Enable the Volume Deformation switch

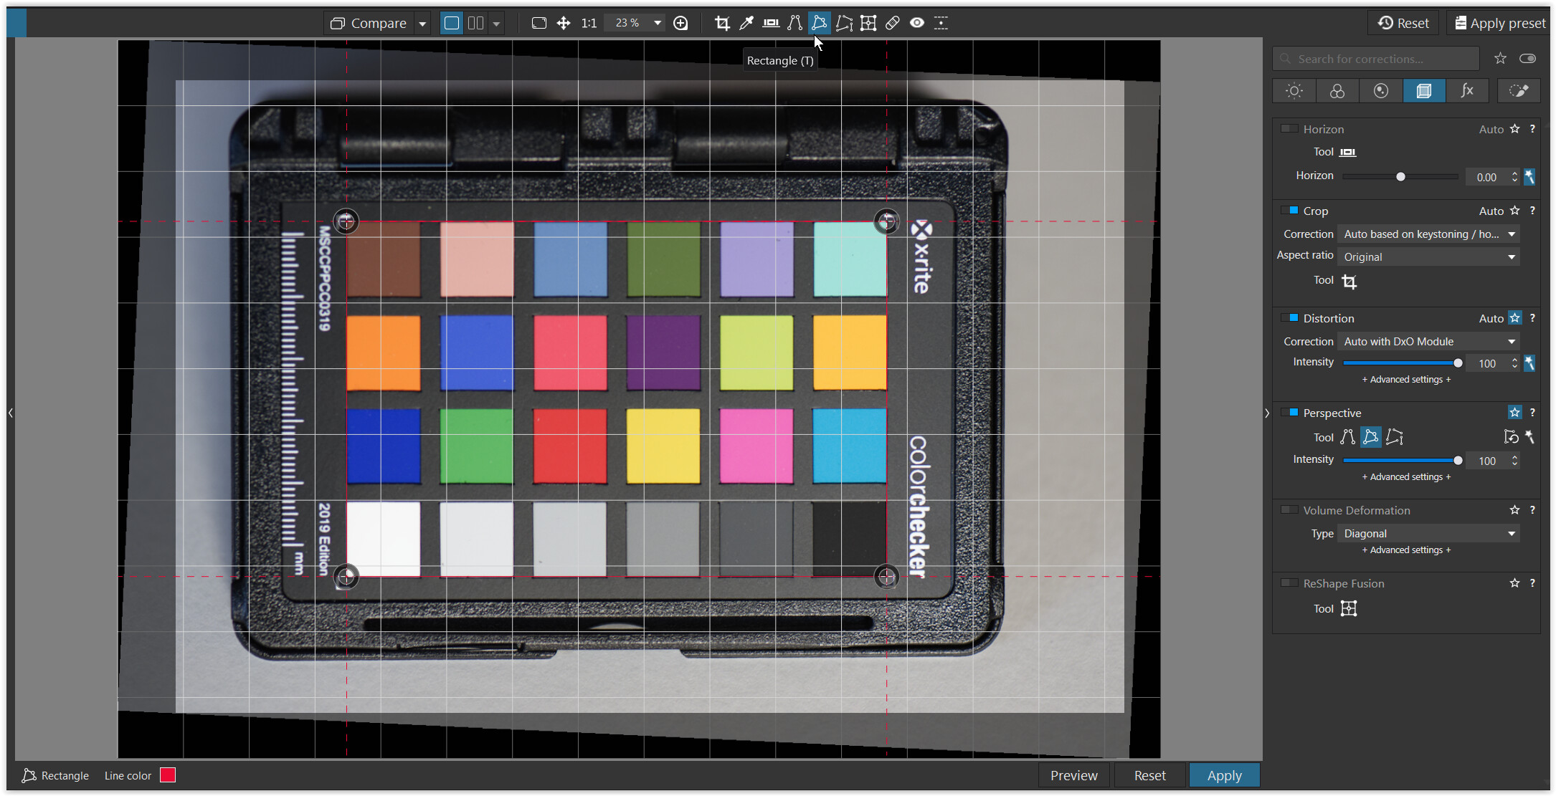pos(1289,510)
